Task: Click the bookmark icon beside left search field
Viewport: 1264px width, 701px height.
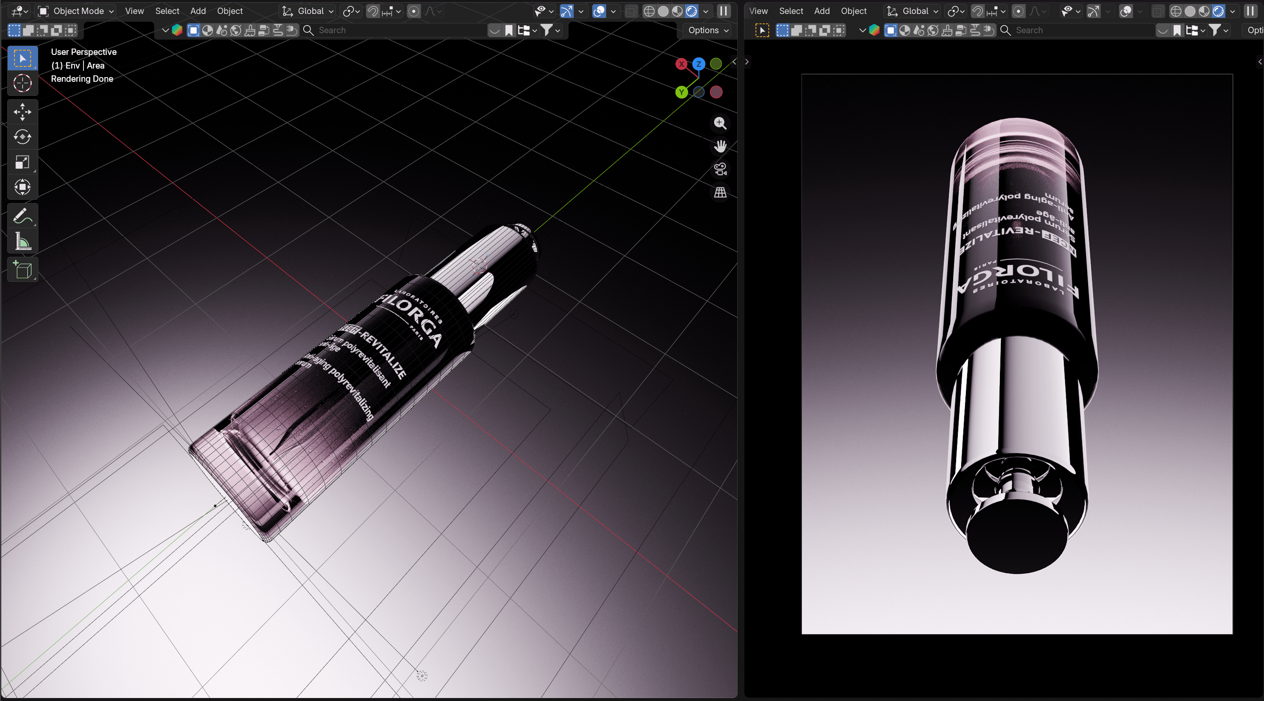Action: [509, 30]
